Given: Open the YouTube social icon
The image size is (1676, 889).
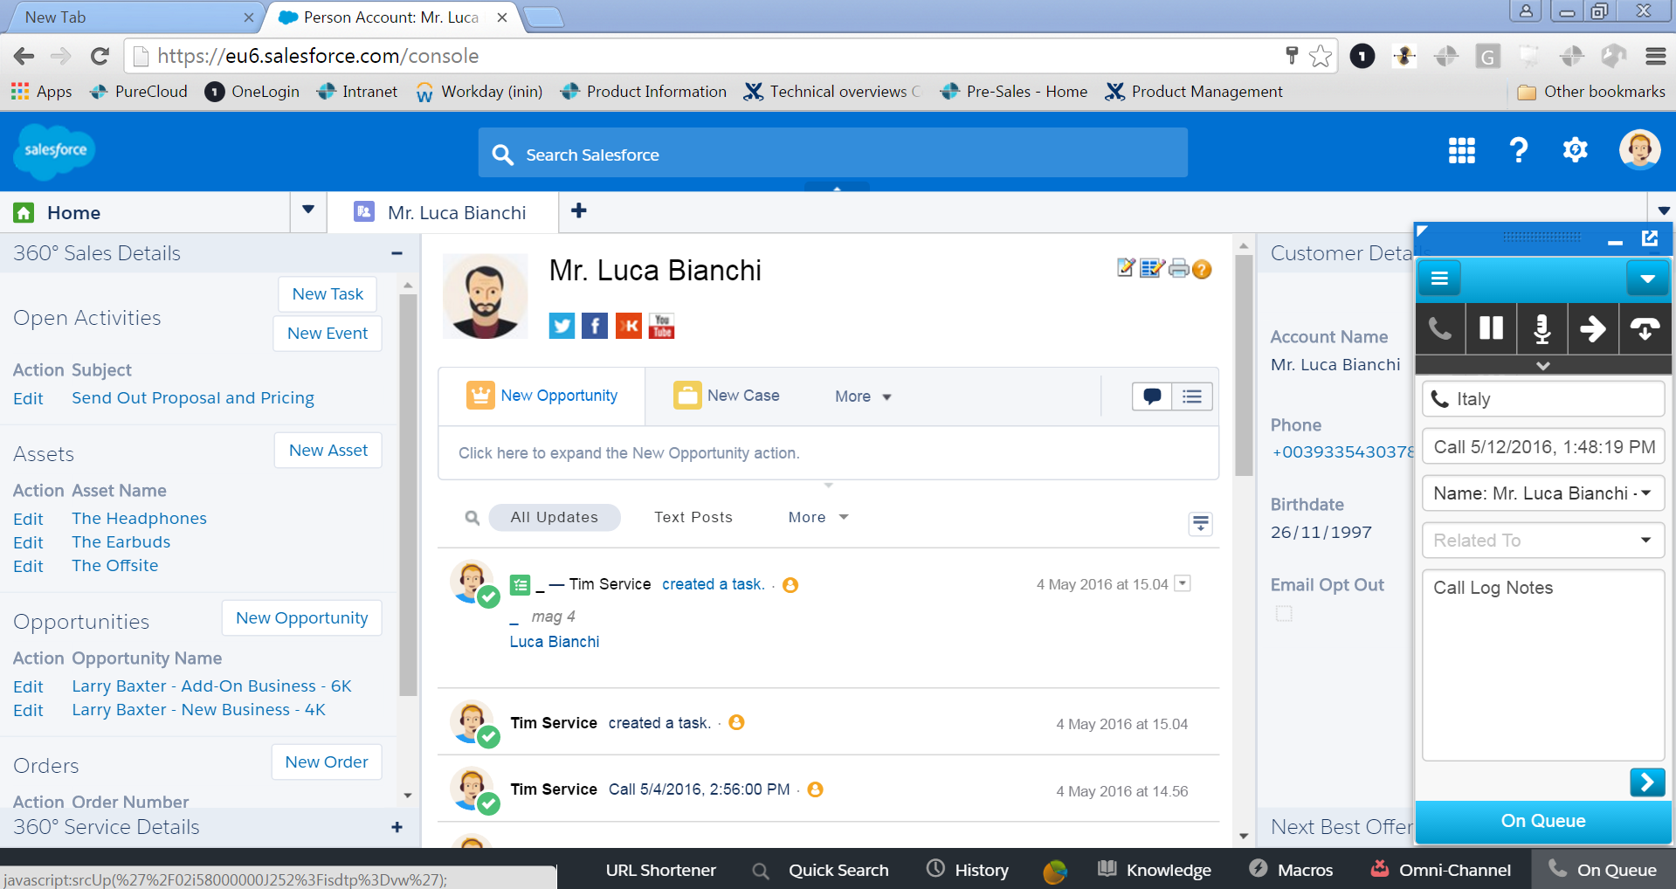Looking at the screenshot, I should (662, 326).
